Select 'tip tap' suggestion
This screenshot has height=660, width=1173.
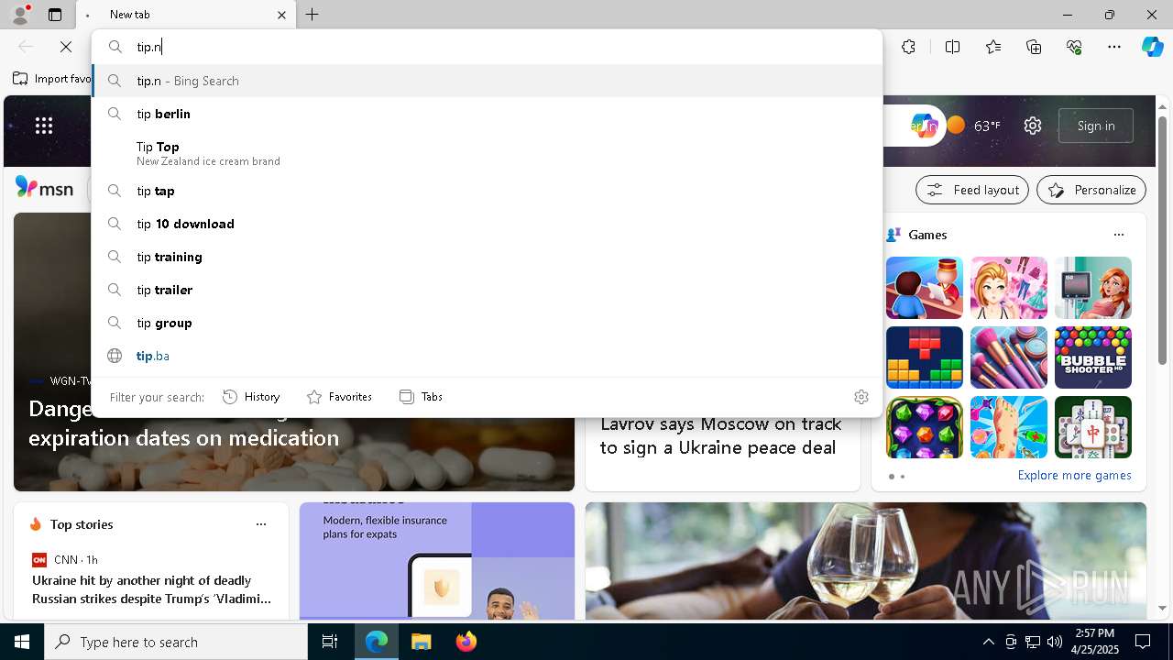pos(487,191)
